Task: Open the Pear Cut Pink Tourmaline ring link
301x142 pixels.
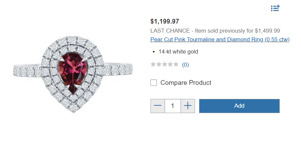Action: 220,40
